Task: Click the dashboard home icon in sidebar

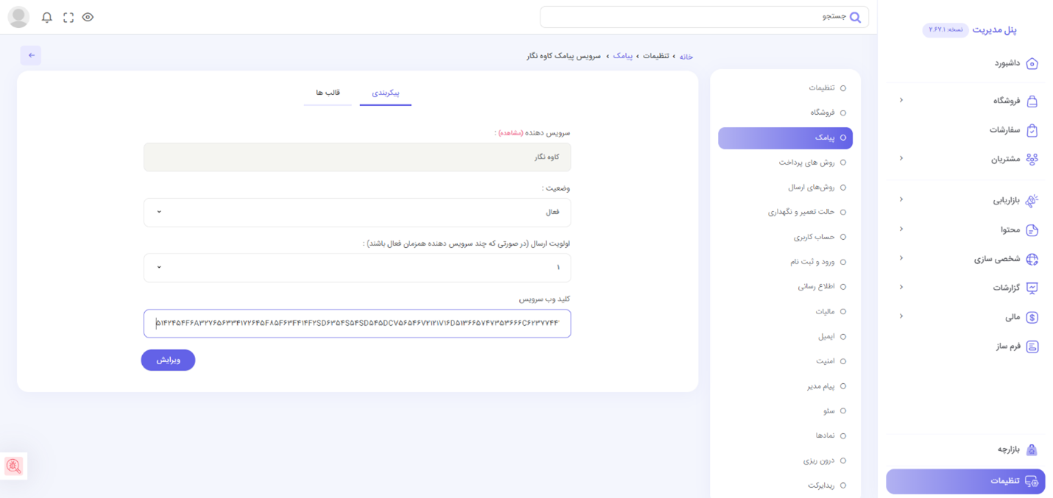Action: (x=1032, y=64)
